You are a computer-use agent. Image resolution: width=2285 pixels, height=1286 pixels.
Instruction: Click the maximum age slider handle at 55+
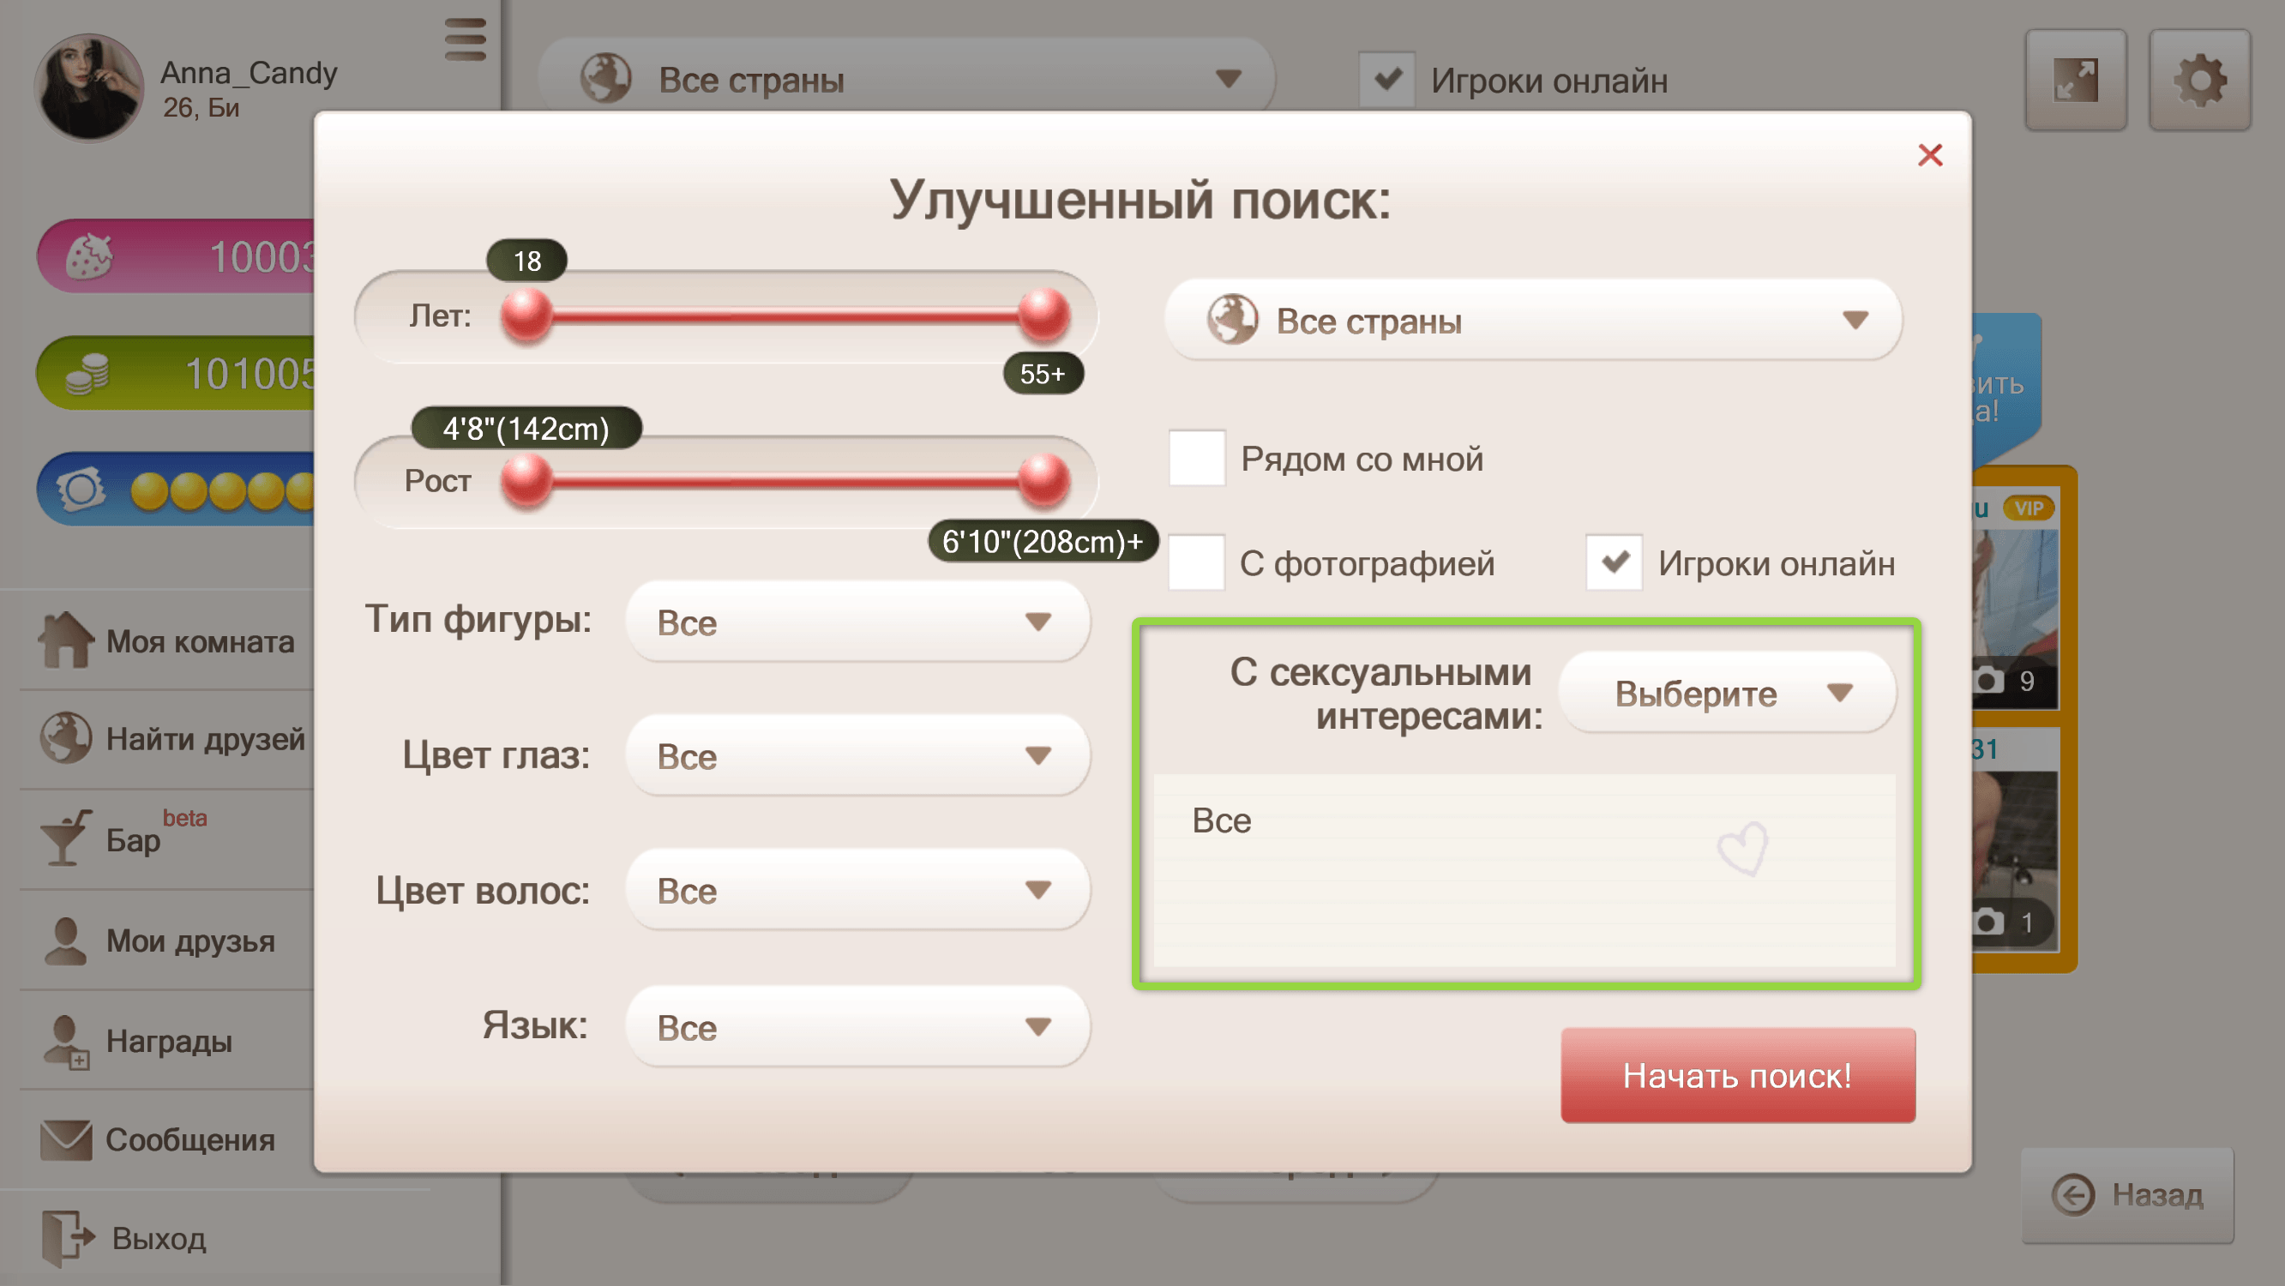click(x=1043, y=315)
